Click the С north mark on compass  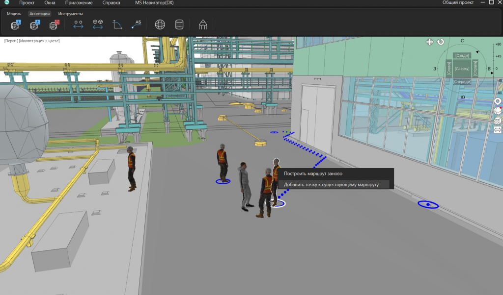tap(462, 41)
